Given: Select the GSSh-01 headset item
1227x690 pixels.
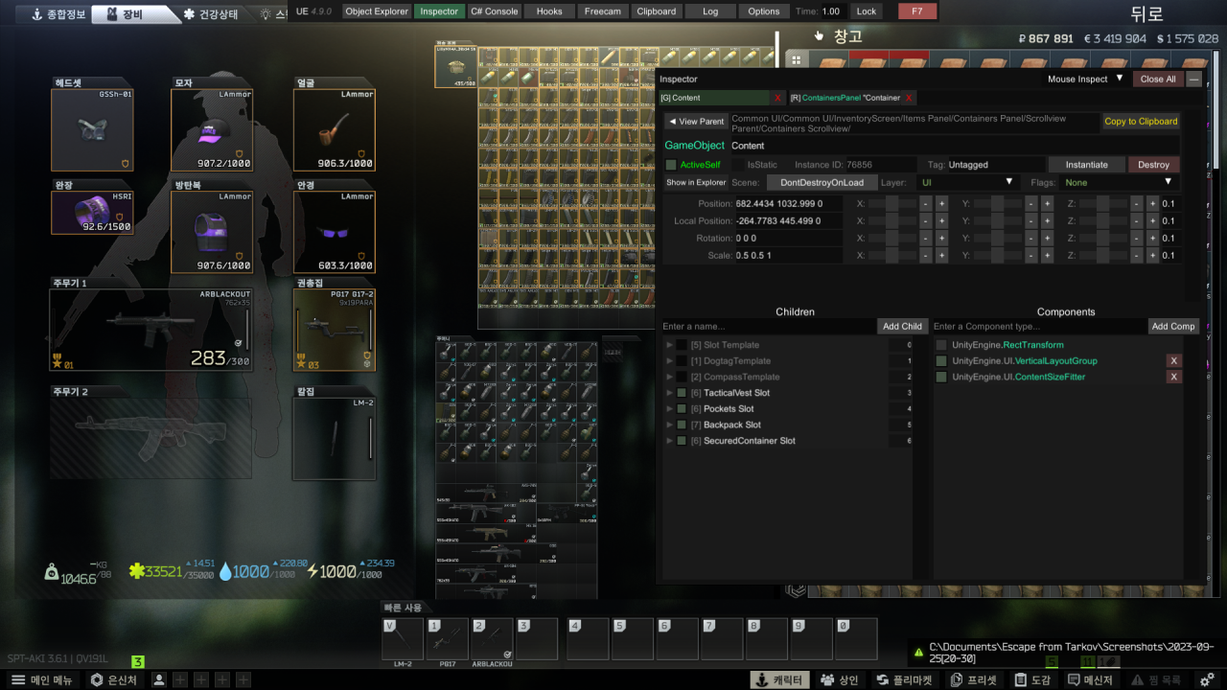Looking at the screenshot, I should (x=92, y=130).
